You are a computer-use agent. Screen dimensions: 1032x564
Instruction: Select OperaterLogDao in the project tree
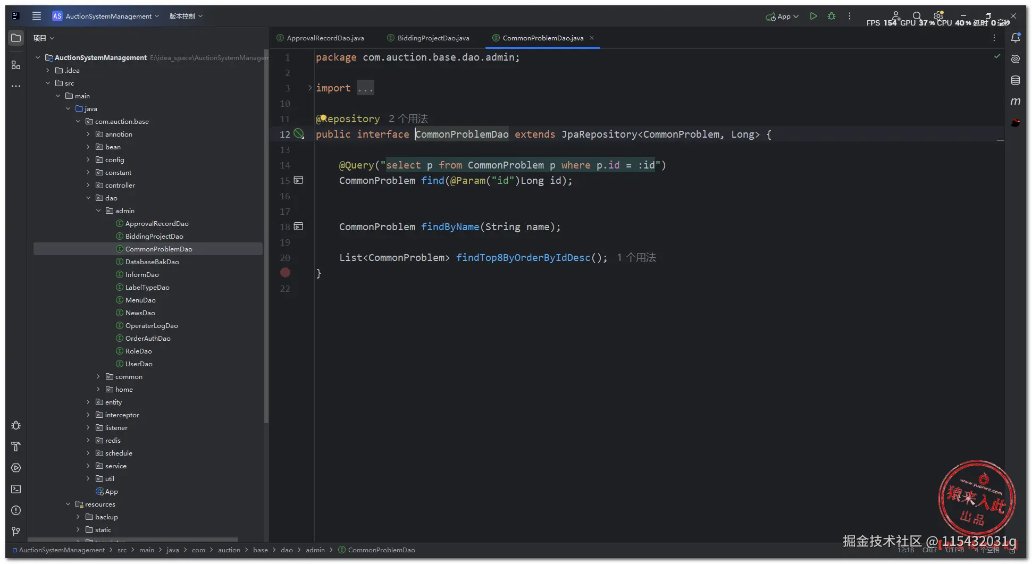(152, 325)
